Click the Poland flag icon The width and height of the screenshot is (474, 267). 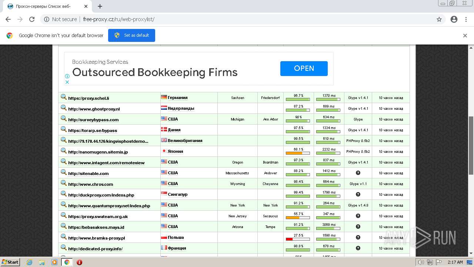(x=164, y=237)
